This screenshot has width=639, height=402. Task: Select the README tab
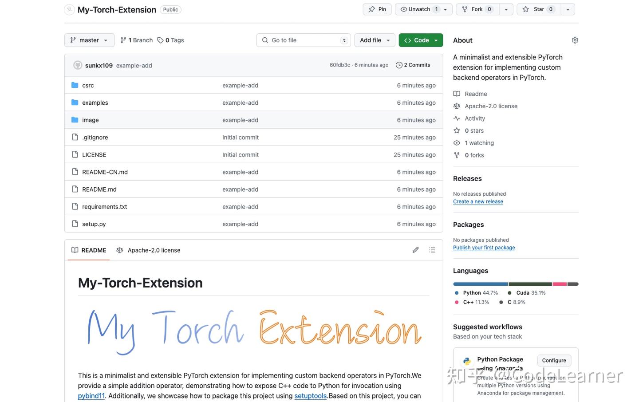[88, 250]
